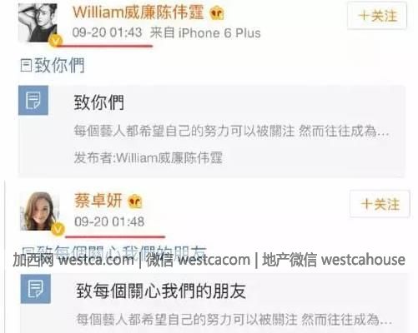Click the crown membership badge beside 蔡卓妍

(135, 201)
